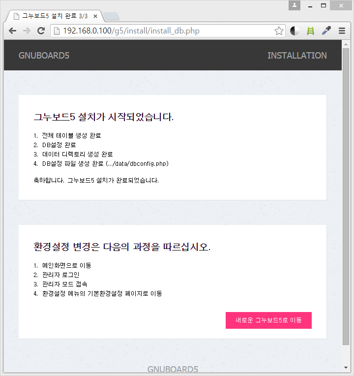Viewport: 354px width, 376px height.
Task: Minimize the Chrome window
Action: [310, 6]
